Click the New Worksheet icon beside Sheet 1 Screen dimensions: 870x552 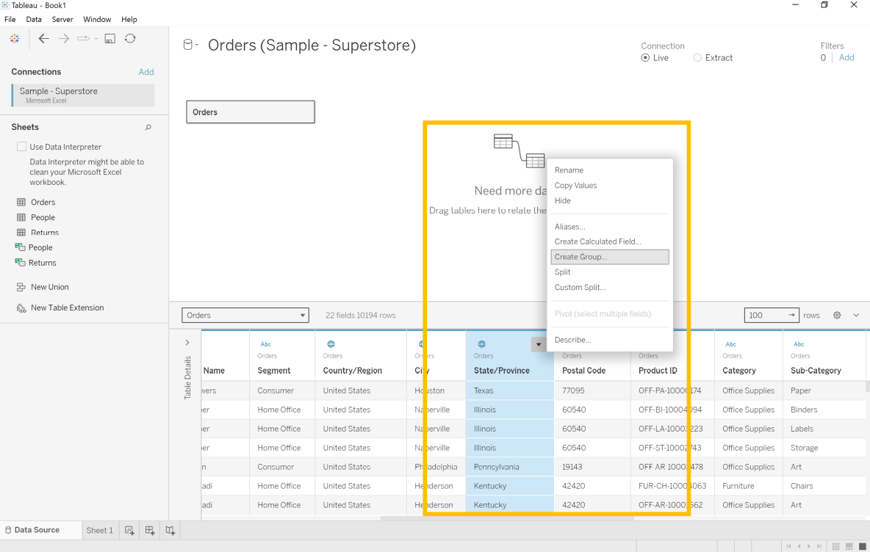(129, 530)
